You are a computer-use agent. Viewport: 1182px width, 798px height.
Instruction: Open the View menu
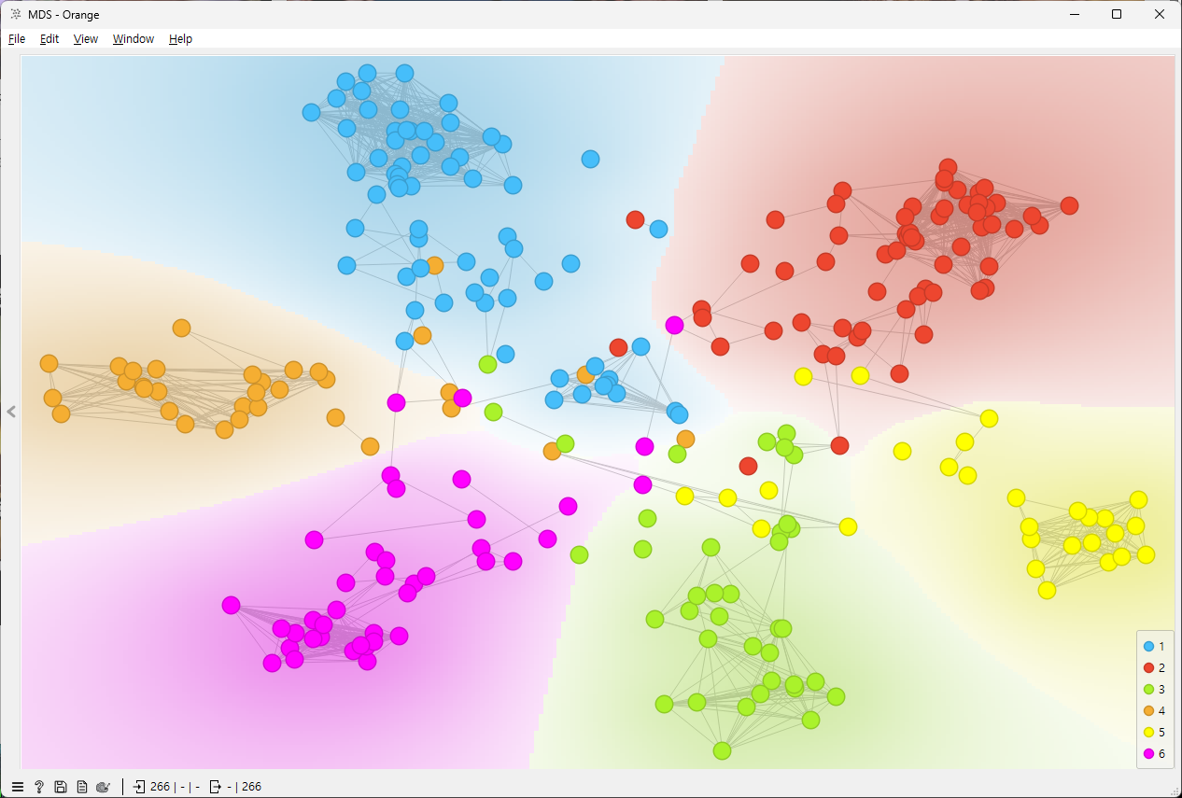pyautogui.click(x=86, y=39)
